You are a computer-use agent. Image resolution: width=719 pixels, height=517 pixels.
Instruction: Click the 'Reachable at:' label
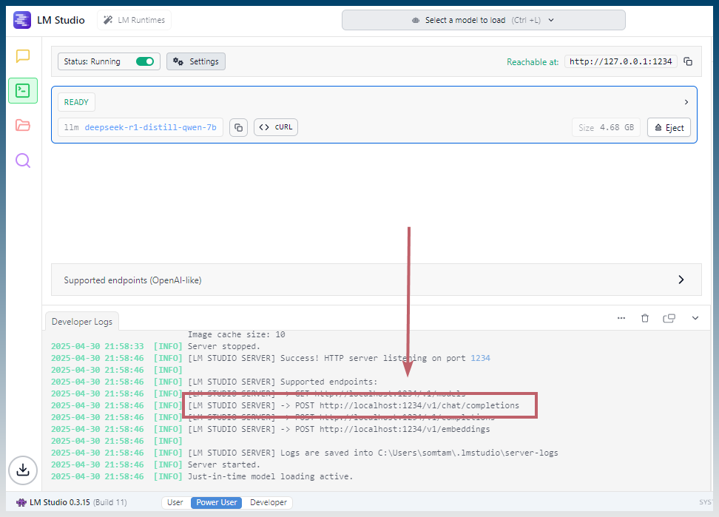coord(533,62)
